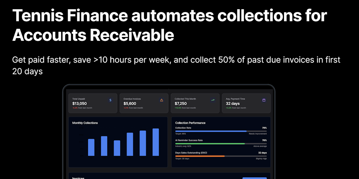The height and width of the screenshot is (179, 359).
Task: Click the '32 days' DSO value
Action: [263, 152]
